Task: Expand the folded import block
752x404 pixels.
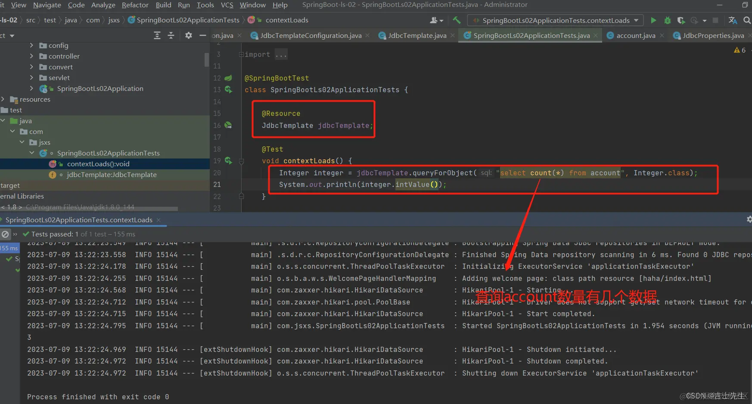Action: pos(241,55)
